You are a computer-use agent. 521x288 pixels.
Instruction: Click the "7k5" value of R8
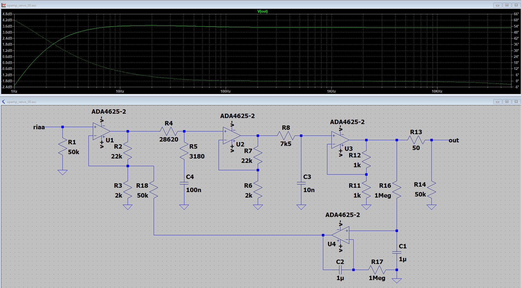pos(286,144)
